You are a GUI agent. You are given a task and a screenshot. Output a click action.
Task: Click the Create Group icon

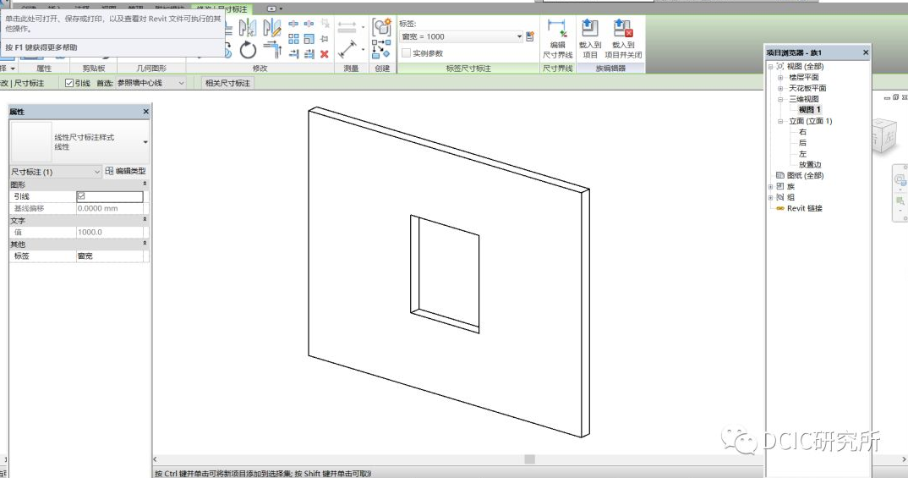pyautogui.click(x=381, y=27)
